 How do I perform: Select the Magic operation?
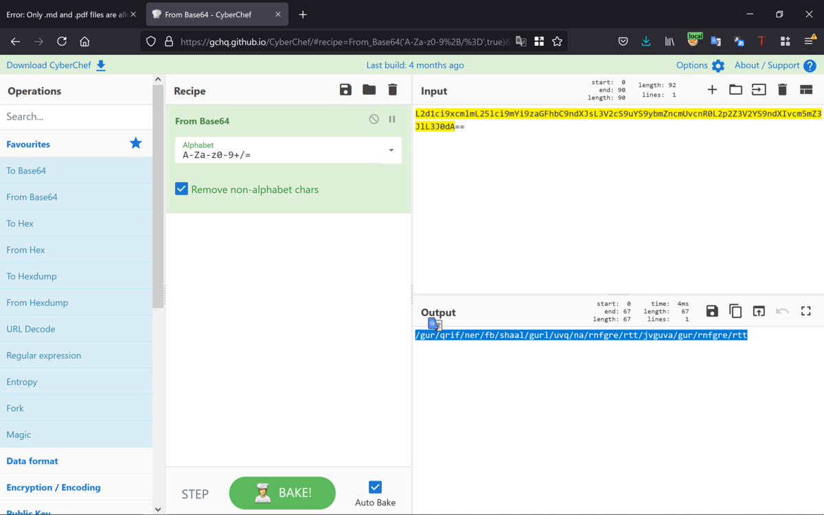pyautogui.click(x=76, y=435)
